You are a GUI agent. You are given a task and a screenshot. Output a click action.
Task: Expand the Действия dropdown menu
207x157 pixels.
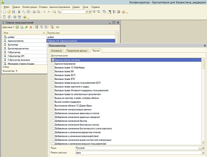click(x=8, y=27)
